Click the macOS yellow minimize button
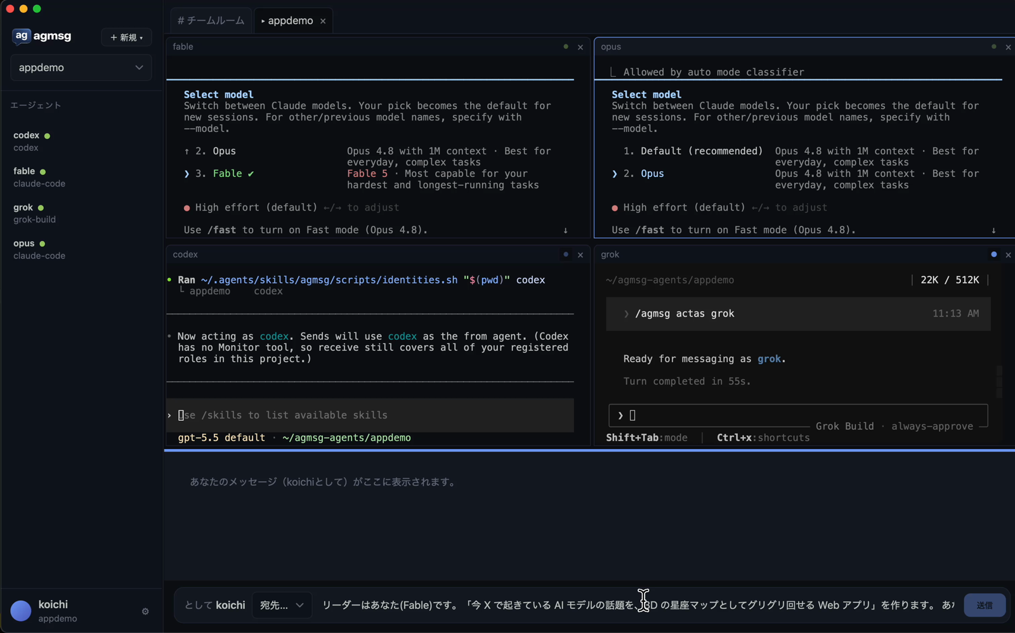Screen dimensions: 1015x633 (23, 9)
